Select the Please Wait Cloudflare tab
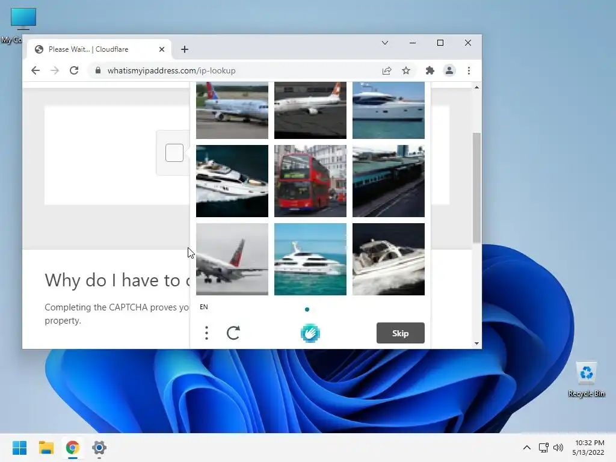This screenshot has height=462, width=616. pos(99,49)
